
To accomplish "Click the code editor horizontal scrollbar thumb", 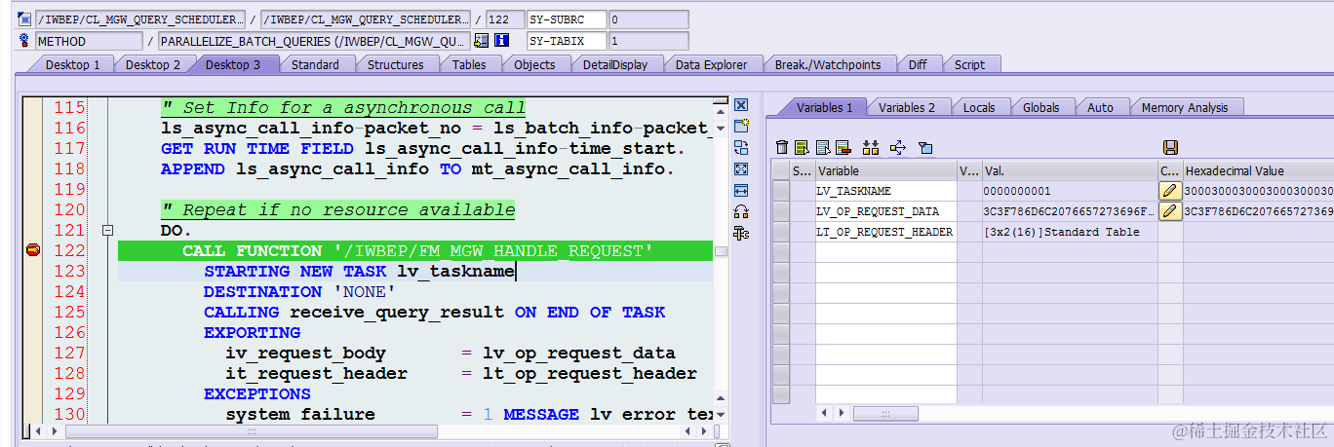I will click(x=252, y=430).
